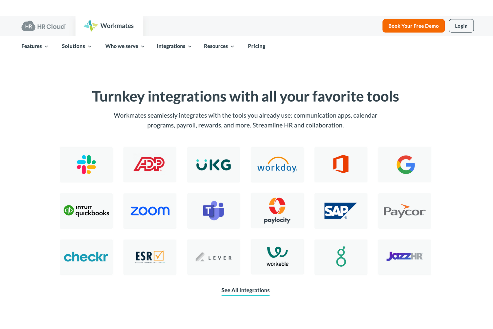Click the Workday logo tile
The height and width of the screenshot is (329, 493).
[x=277, y=164]
